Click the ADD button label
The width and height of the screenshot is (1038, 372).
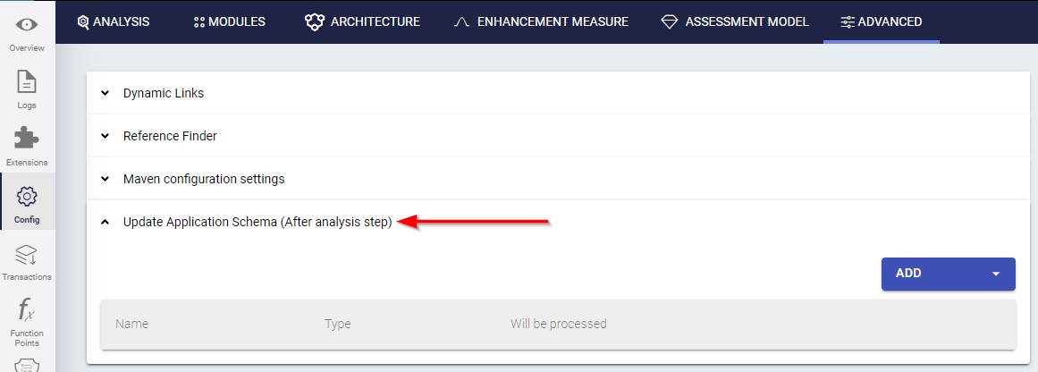[x=908, y=274]
